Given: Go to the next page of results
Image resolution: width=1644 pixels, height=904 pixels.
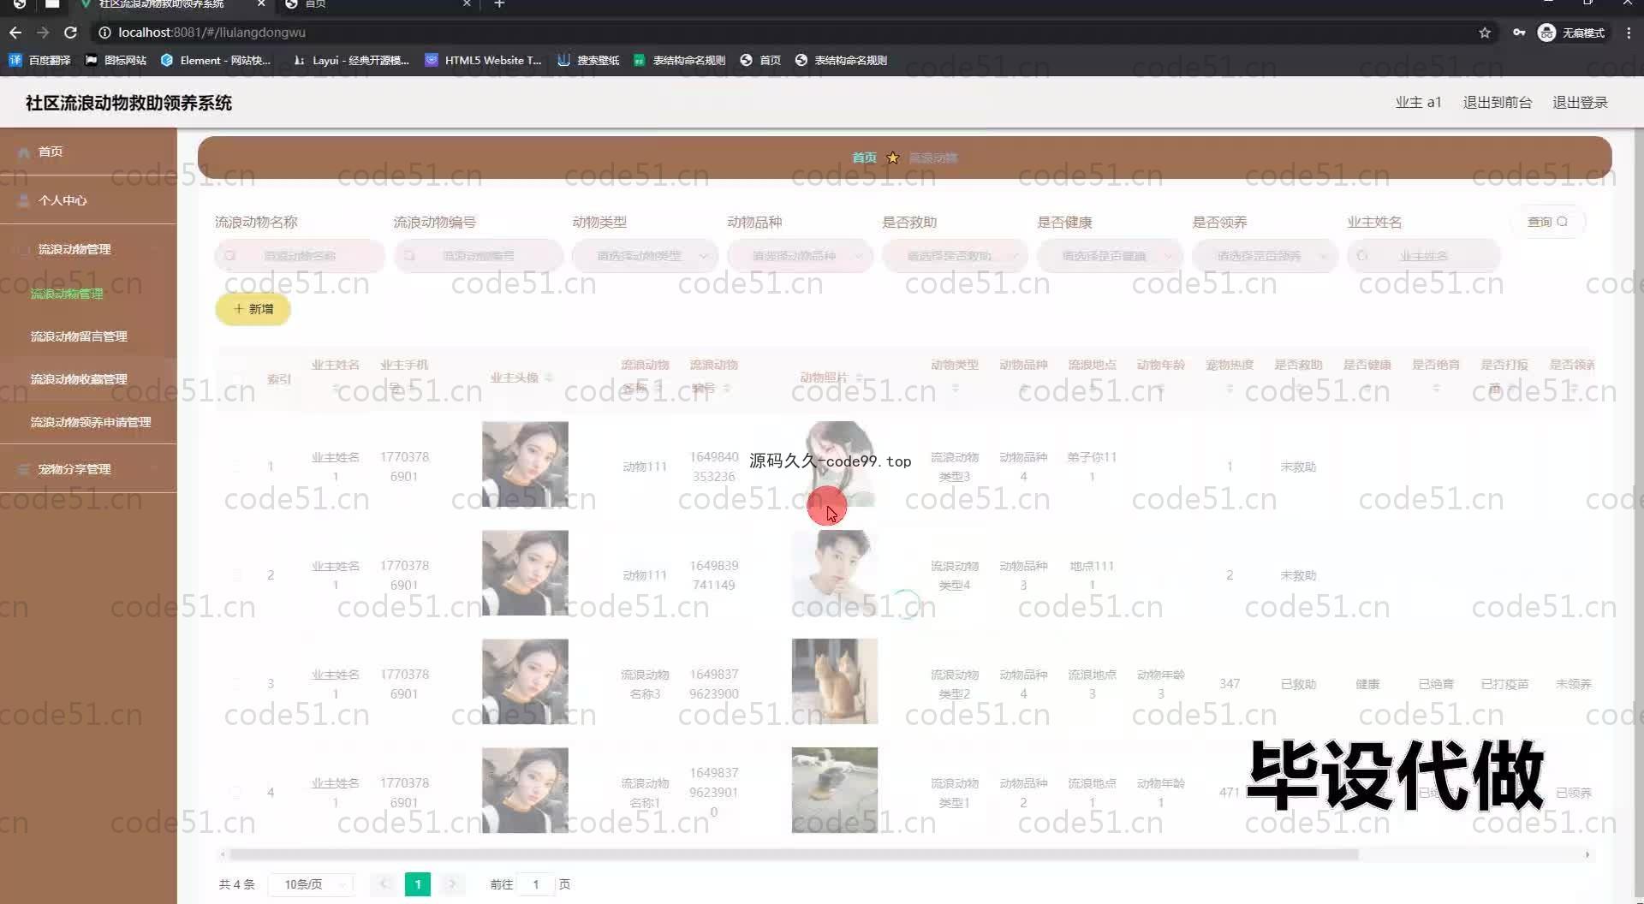Looking at the screenshot, I should pyautogui.click(x=451, y=884).
